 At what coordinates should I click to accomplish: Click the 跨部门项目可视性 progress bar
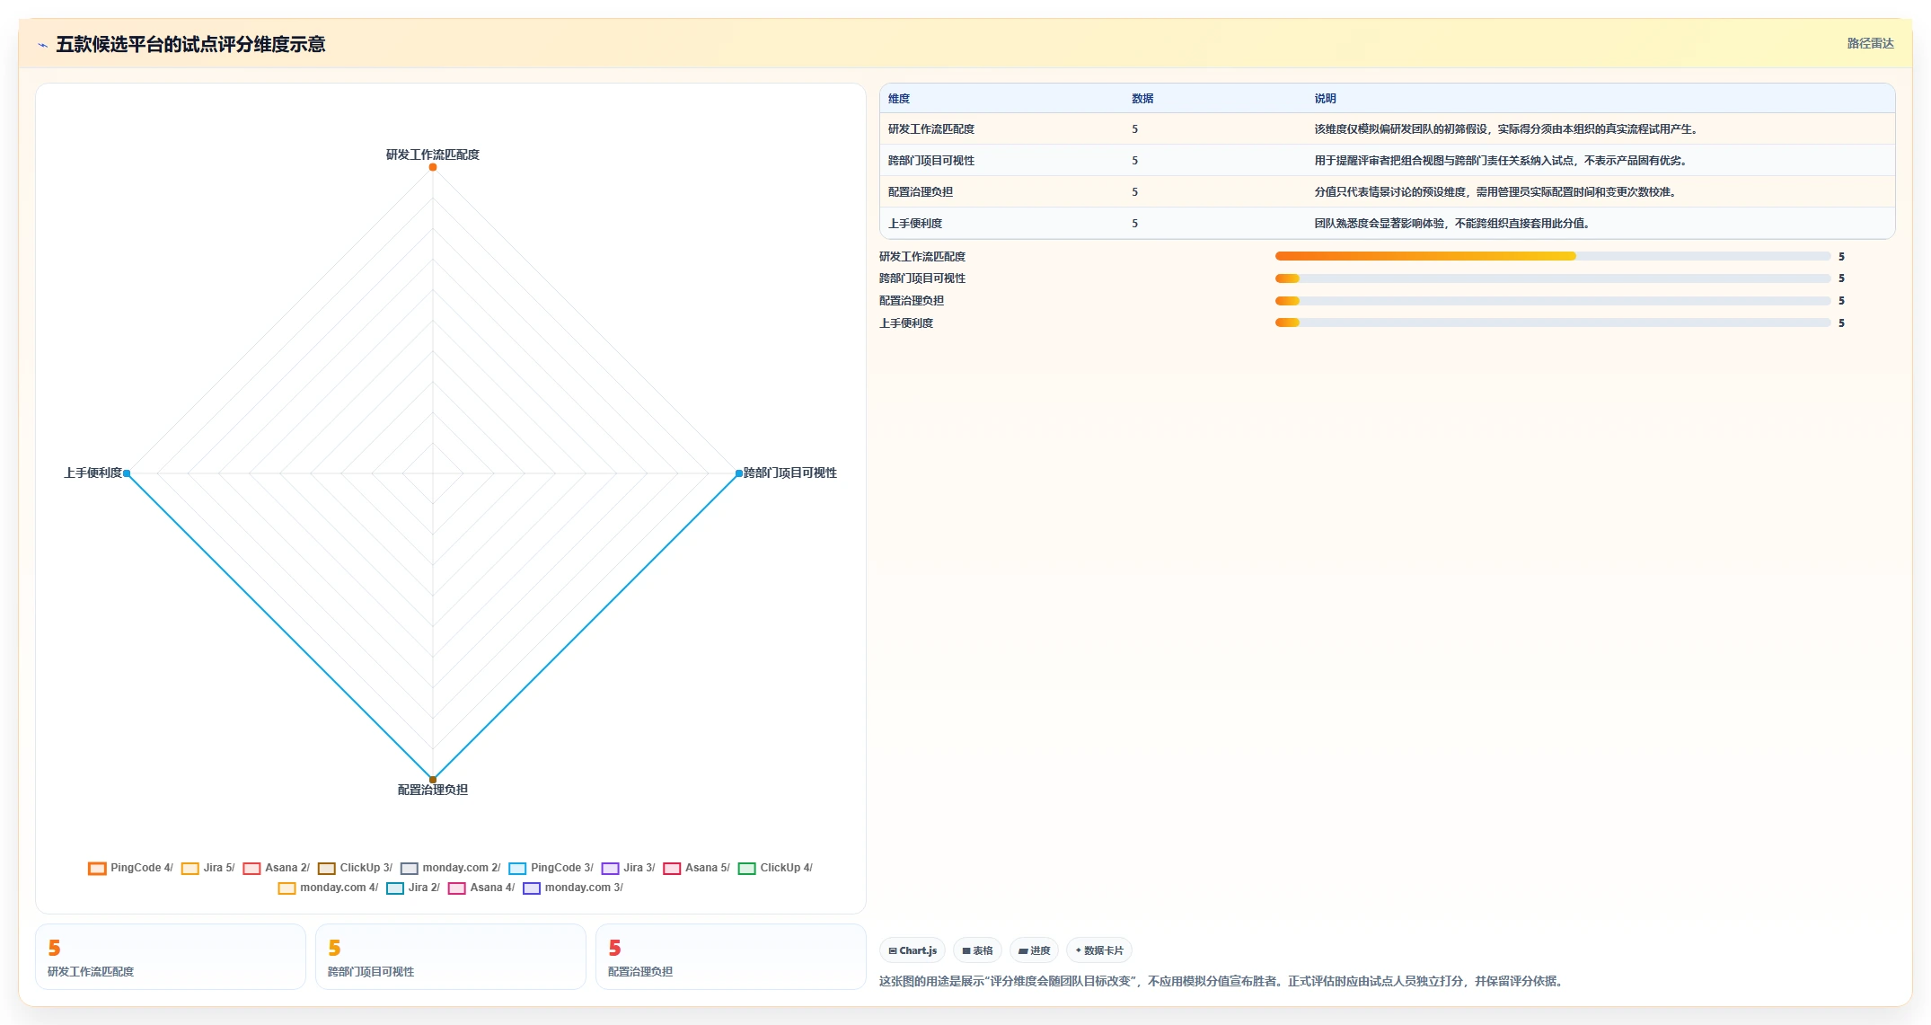[1552, 278]
